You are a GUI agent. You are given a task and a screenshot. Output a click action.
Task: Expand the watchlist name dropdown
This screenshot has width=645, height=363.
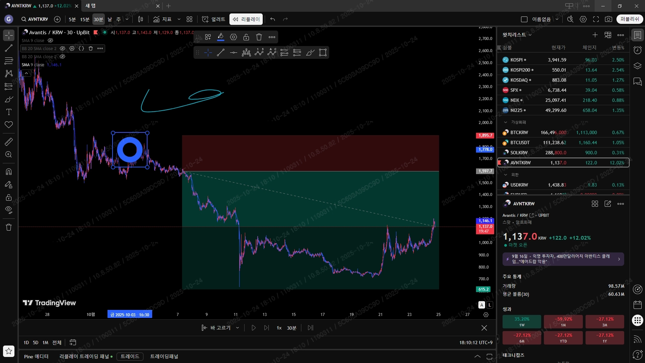click(x=530, y=35)
